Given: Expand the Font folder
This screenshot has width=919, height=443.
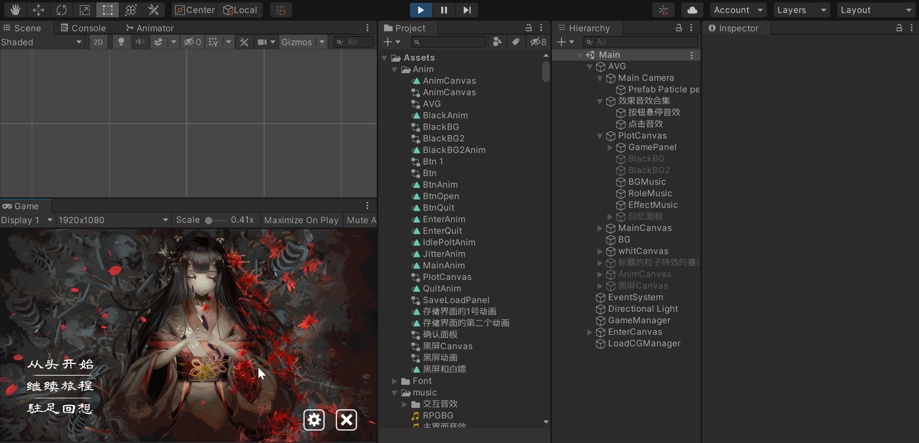Looking at the screenshot, I should click(395, 381).
